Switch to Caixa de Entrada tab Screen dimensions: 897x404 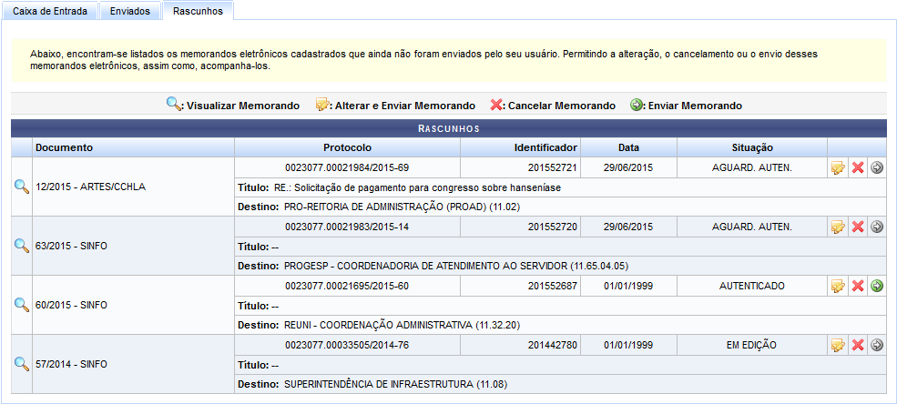[49, 11]
